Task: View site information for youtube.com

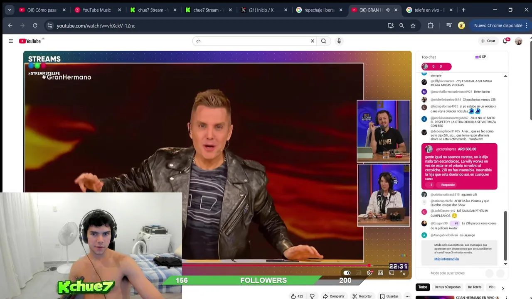Action: [x=49, y=25]
